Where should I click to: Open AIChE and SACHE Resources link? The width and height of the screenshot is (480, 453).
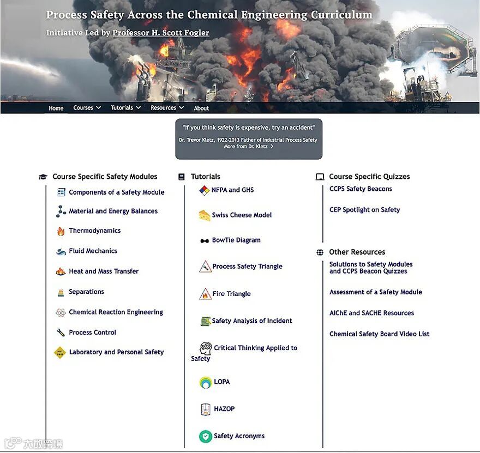[x=371, y=313]
